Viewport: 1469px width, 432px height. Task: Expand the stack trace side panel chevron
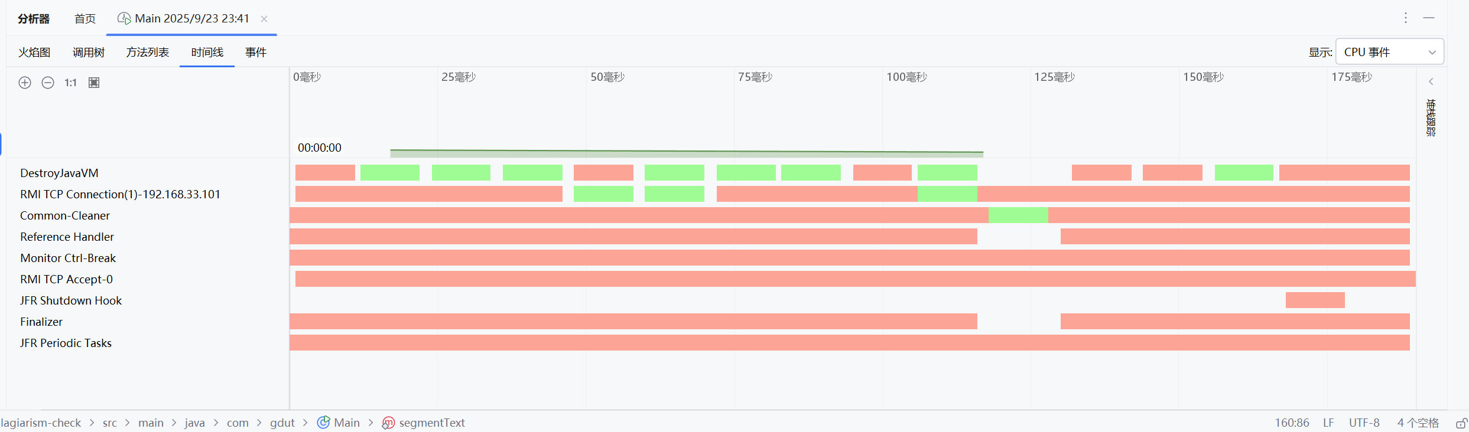pos(1431,81)
